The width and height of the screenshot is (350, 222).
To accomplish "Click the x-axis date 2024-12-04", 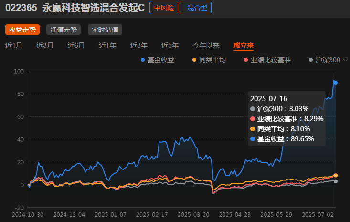I will (x=69, y=215).
